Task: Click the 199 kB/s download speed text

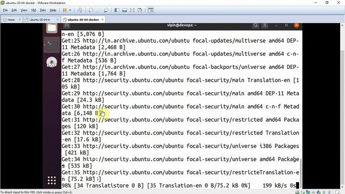Action: coord(274,185)
